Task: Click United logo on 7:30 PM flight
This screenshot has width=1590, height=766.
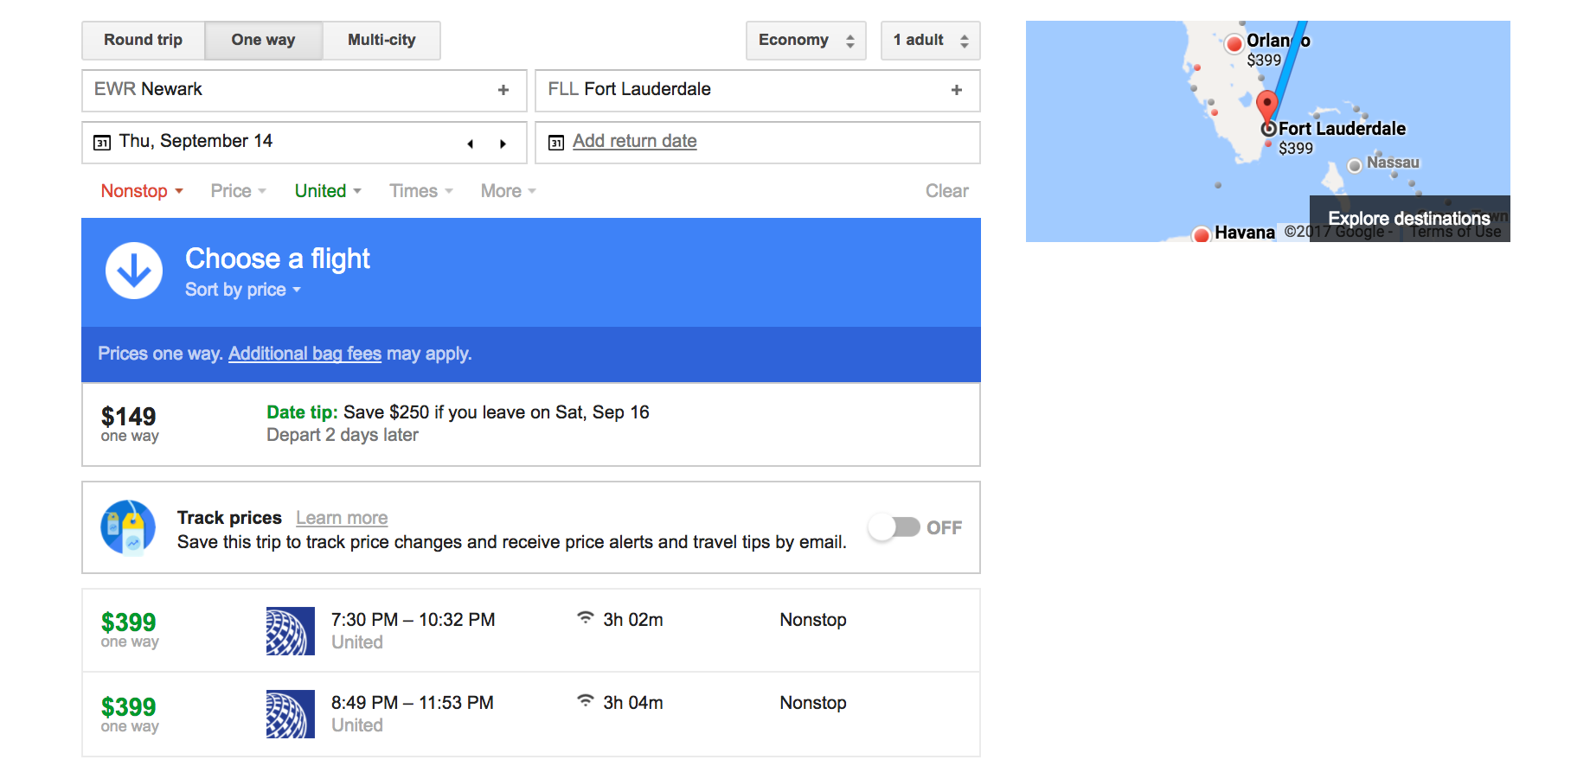Action: point(290,631)
